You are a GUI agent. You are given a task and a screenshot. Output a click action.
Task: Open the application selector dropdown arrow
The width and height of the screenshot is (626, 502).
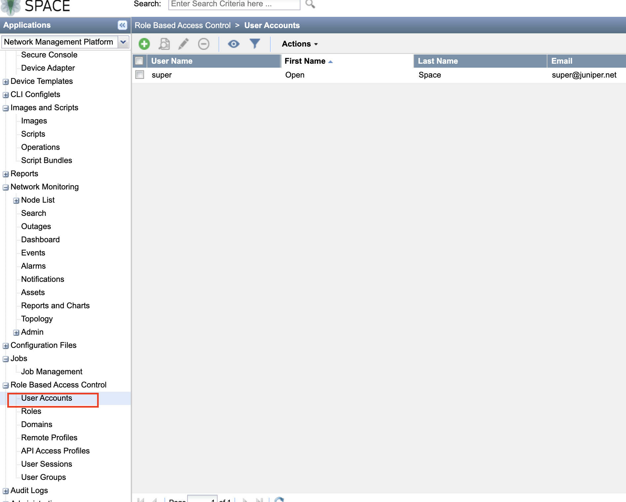(123, 42)
